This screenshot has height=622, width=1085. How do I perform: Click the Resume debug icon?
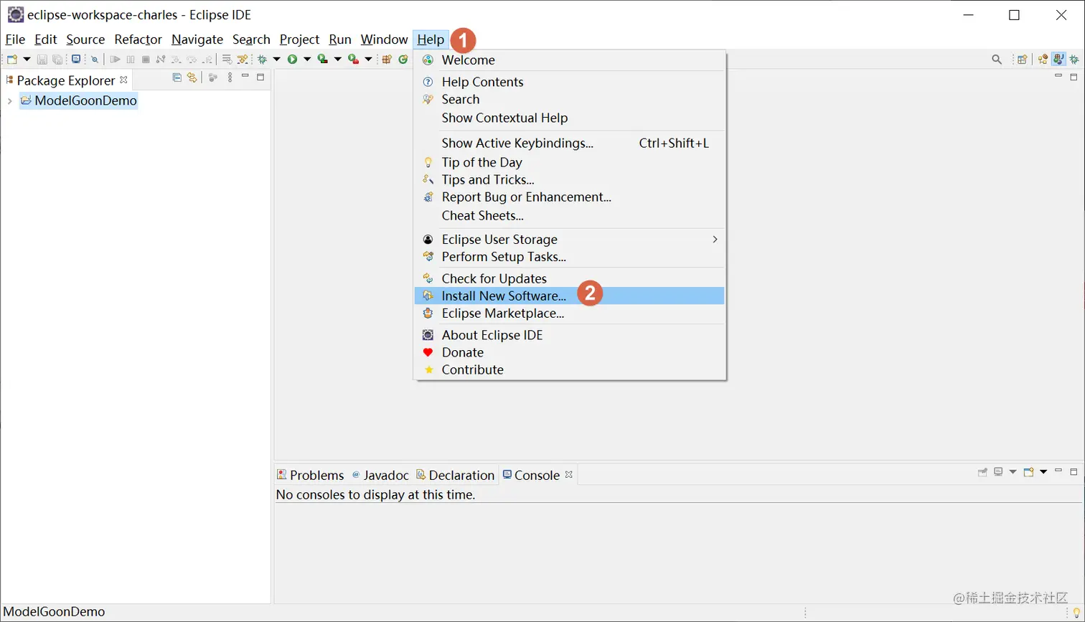(x=115, y=60)
